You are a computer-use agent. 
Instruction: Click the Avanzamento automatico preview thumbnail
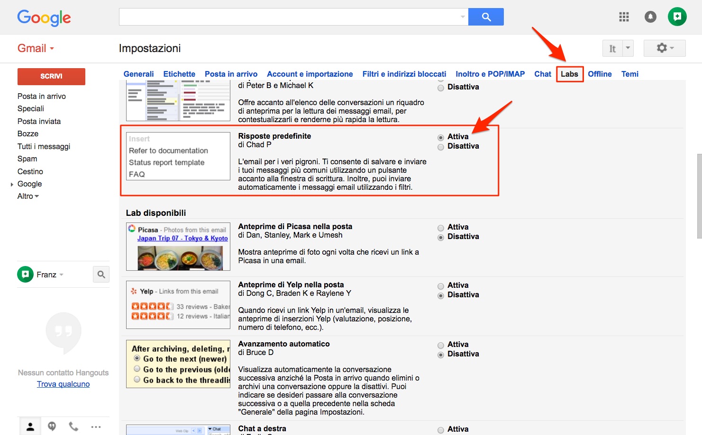tap(178, 364)
